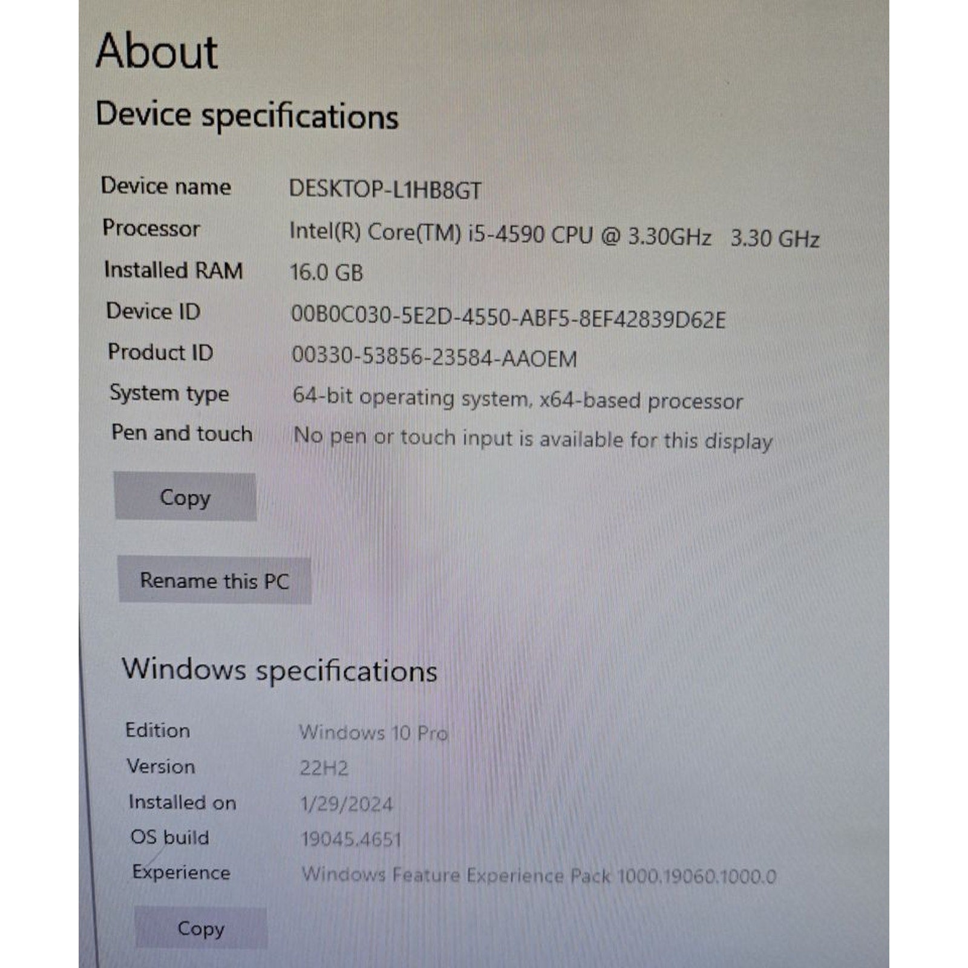Click the Copy button under Device specifications
968x968 pixels.
185,496
